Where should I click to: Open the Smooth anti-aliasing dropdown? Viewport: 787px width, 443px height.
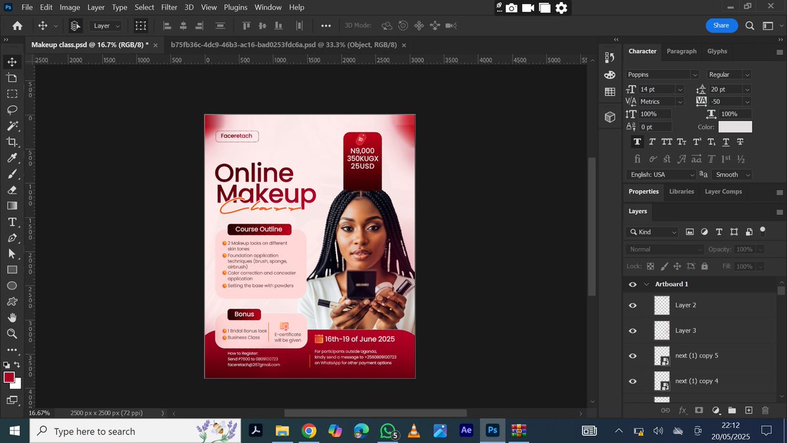[732, 175]
